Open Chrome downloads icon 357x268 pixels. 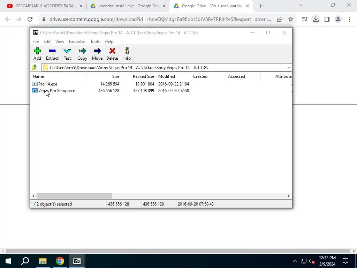pyautogui.click(x=316, y=19)
